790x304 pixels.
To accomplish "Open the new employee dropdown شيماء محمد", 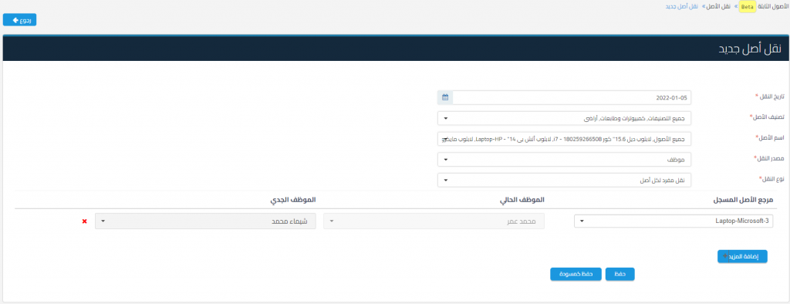I will [205, 221].
